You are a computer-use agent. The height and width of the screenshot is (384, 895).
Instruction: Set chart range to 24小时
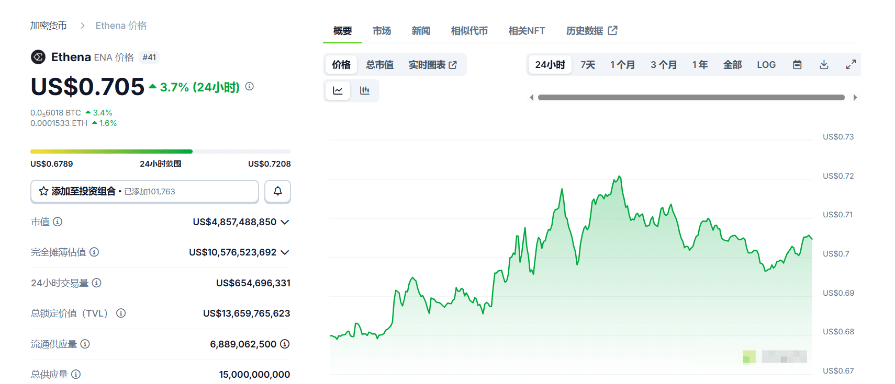pos(550,65)
